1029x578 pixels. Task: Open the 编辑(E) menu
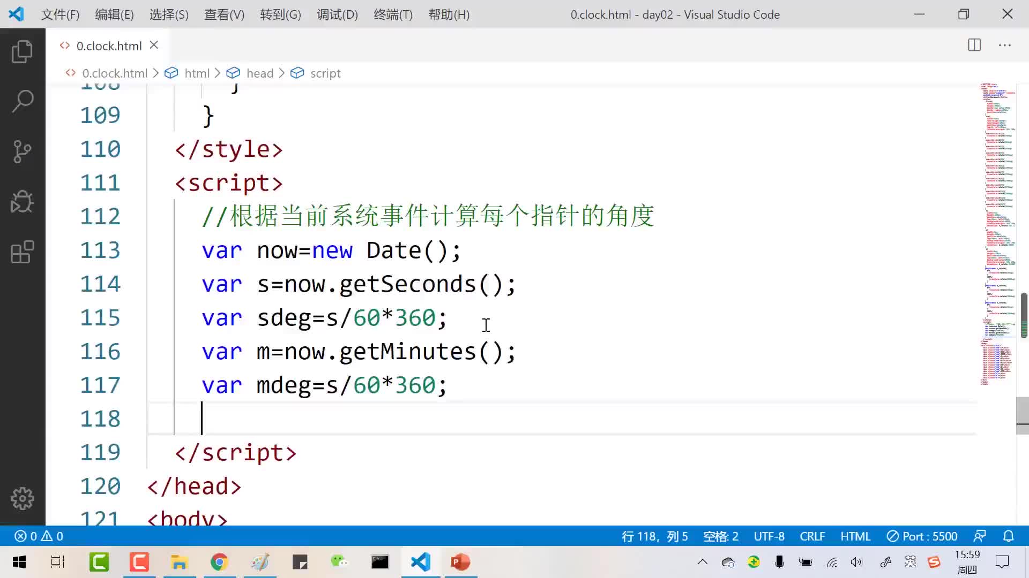pyautogui.click(x=114, y=14)
